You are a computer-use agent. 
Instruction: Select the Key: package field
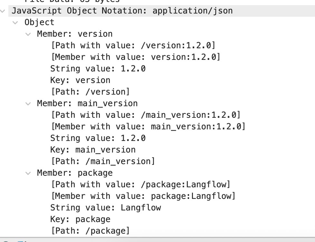pos(80,219)
